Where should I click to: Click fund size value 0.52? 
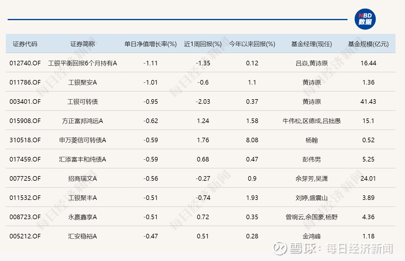[x=368, y=140]
